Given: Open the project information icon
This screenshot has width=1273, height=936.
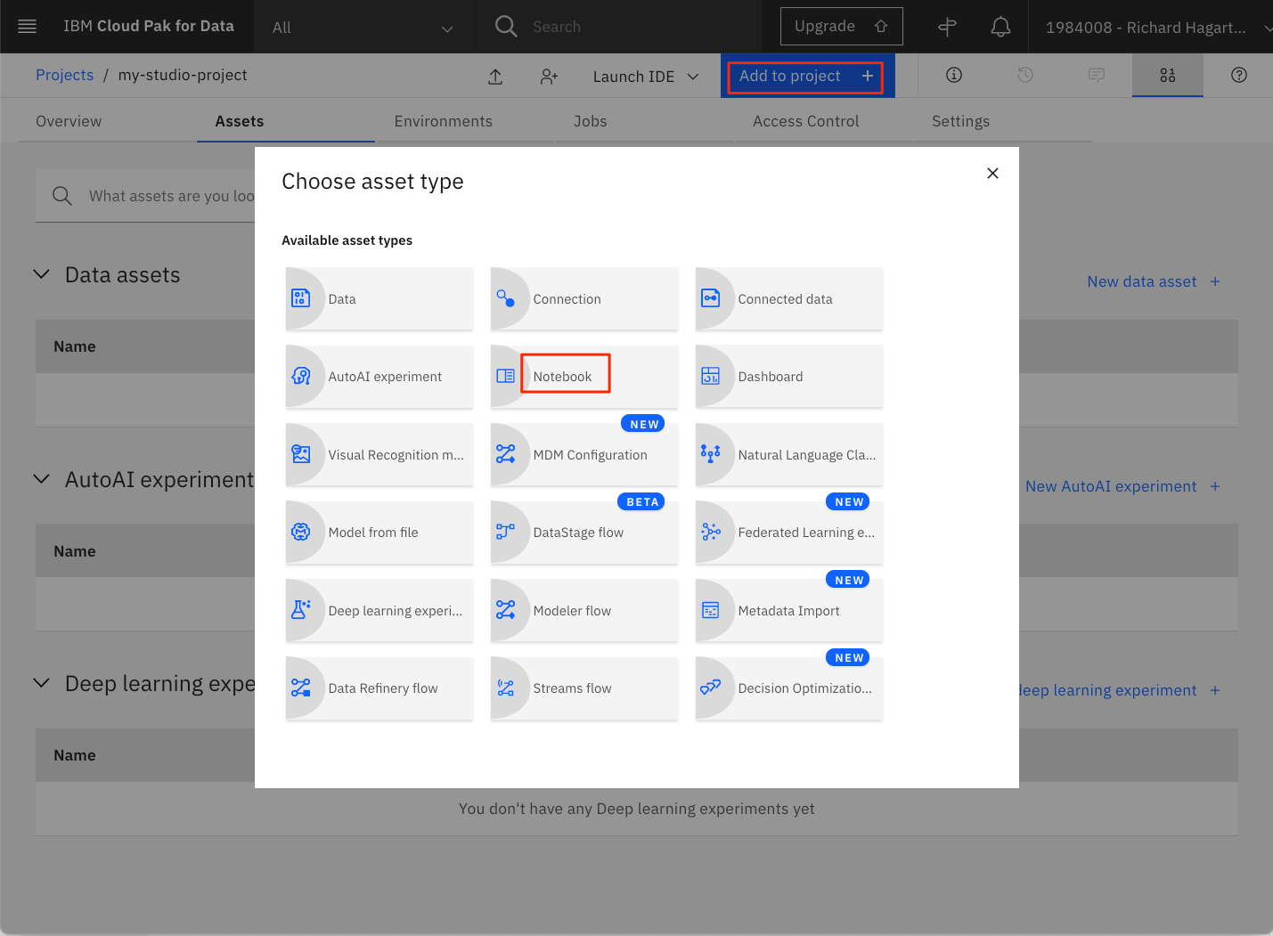Looking at the screenshot, I should coord(954,75).
